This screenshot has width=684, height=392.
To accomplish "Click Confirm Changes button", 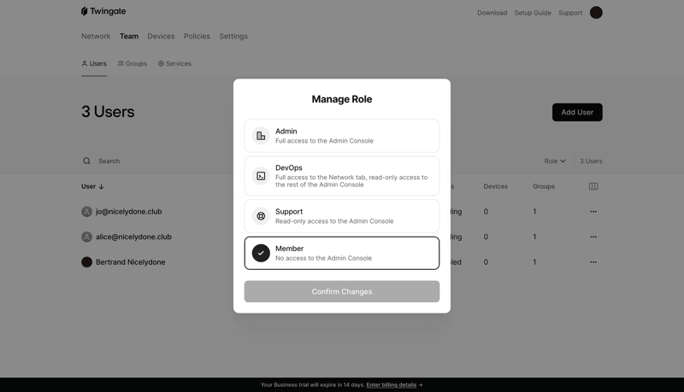I will pos(342,291).
